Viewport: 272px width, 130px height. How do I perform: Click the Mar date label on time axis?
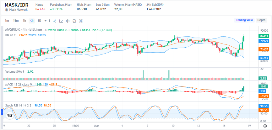click(96, 126)
